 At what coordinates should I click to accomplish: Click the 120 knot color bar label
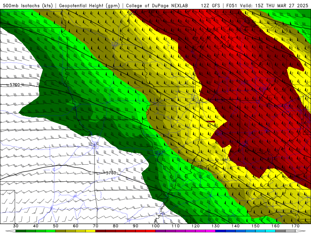pyautogui.click(x=196, y=226)
